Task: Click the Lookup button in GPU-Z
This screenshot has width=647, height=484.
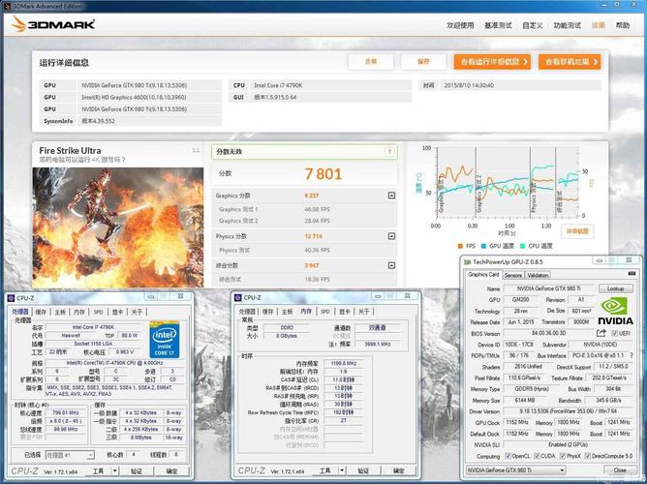Action: (615, 288)
